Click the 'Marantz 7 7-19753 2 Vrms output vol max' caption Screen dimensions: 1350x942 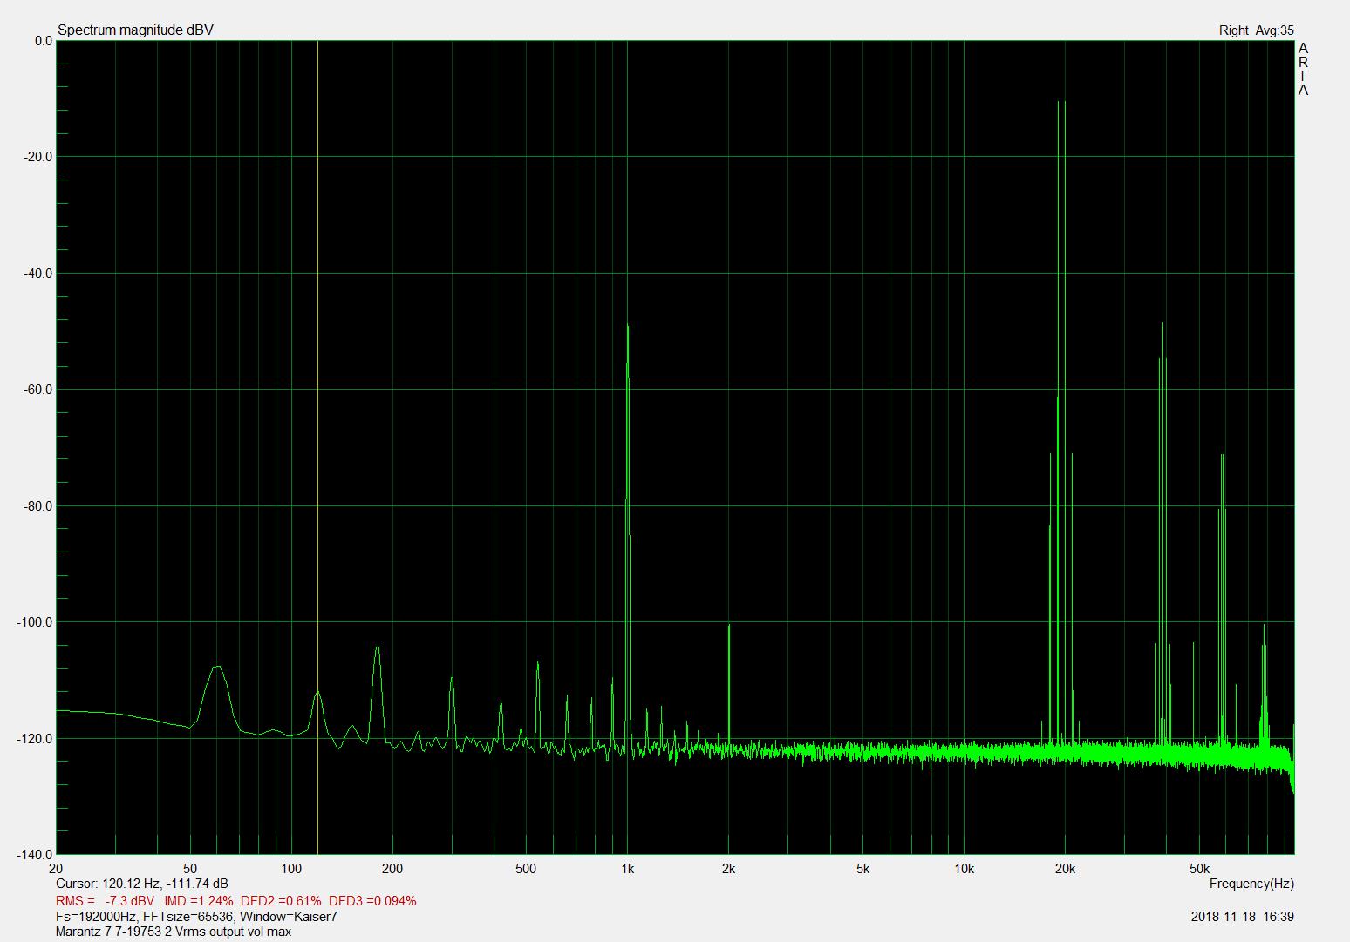[173, 932]
